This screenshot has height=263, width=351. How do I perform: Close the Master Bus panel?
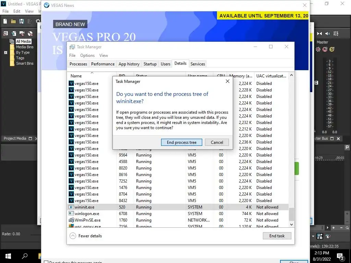point(338,139)
